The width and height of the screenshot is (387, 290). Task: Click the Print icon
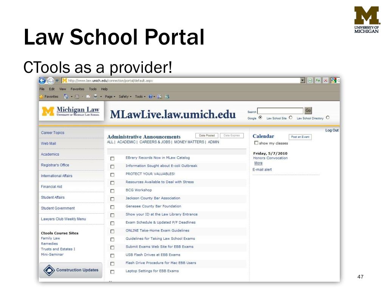tap(96, 97)
